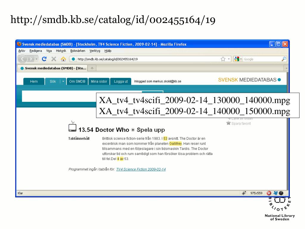305x229 pixels.
Task: Open the Historik menu
Action: click(61, 51)
